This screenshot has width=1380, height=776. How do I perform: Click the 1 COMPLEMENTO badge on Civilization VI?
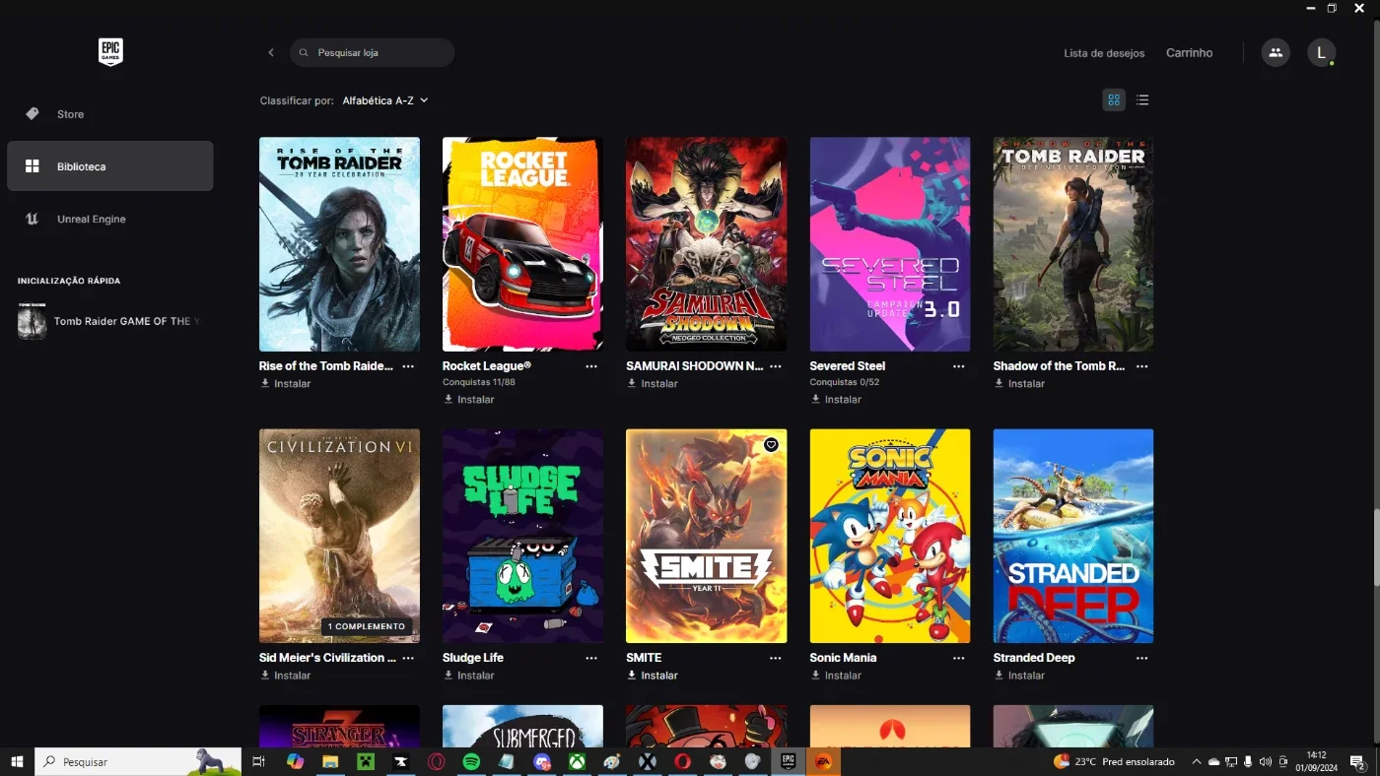tap(367, 626)
